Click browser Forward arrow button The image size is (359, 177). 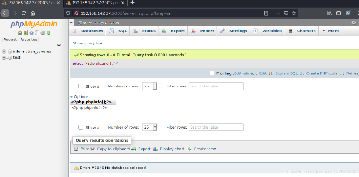15,13
